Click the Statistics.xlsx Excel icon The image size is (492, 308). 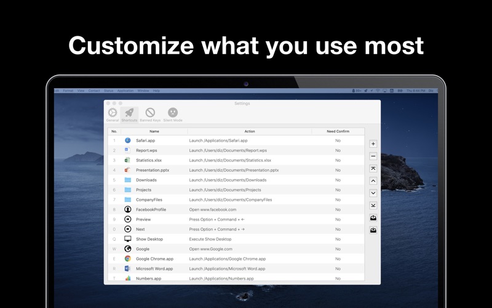tap(128, 160)
